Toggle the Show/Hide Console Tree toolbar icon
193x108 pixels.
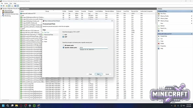pos(9,6)
